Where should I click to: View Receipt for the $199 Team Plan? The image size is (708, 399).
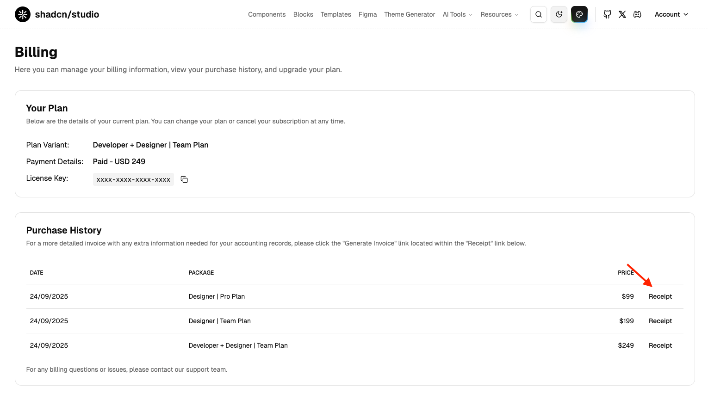click(x=660, y=321)
